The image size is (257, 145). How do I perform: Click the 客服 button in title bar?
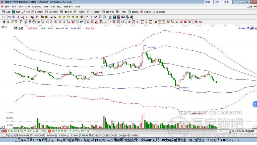coord(209,2)
